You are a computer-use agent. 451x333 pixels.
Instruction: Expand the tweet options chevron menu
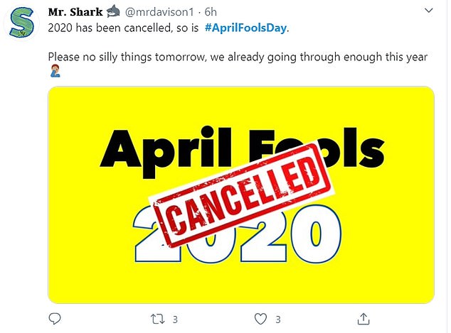point(428,11)
